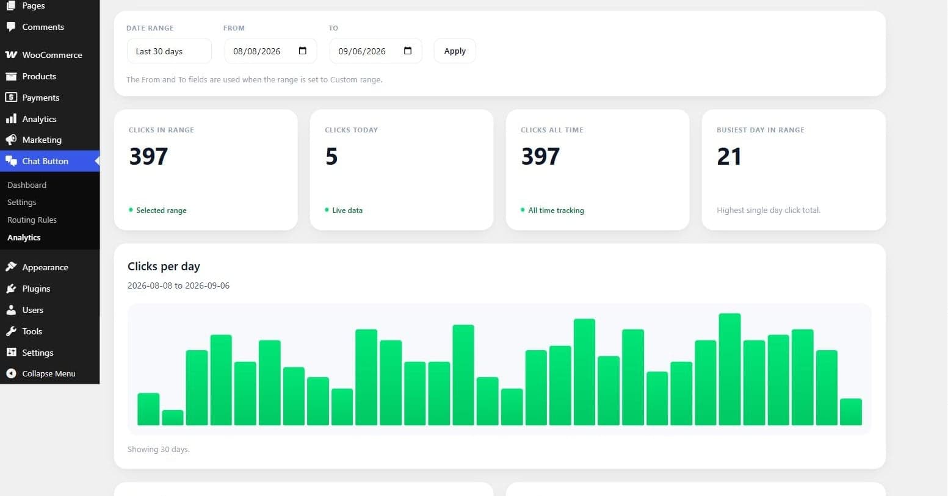Select the bold Analytics submenu item
948x496 pixels.
click(x=24, y=237)
